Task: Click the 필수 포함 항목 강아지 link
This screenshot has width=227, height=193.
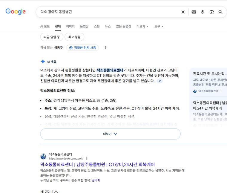Action: 96,180
